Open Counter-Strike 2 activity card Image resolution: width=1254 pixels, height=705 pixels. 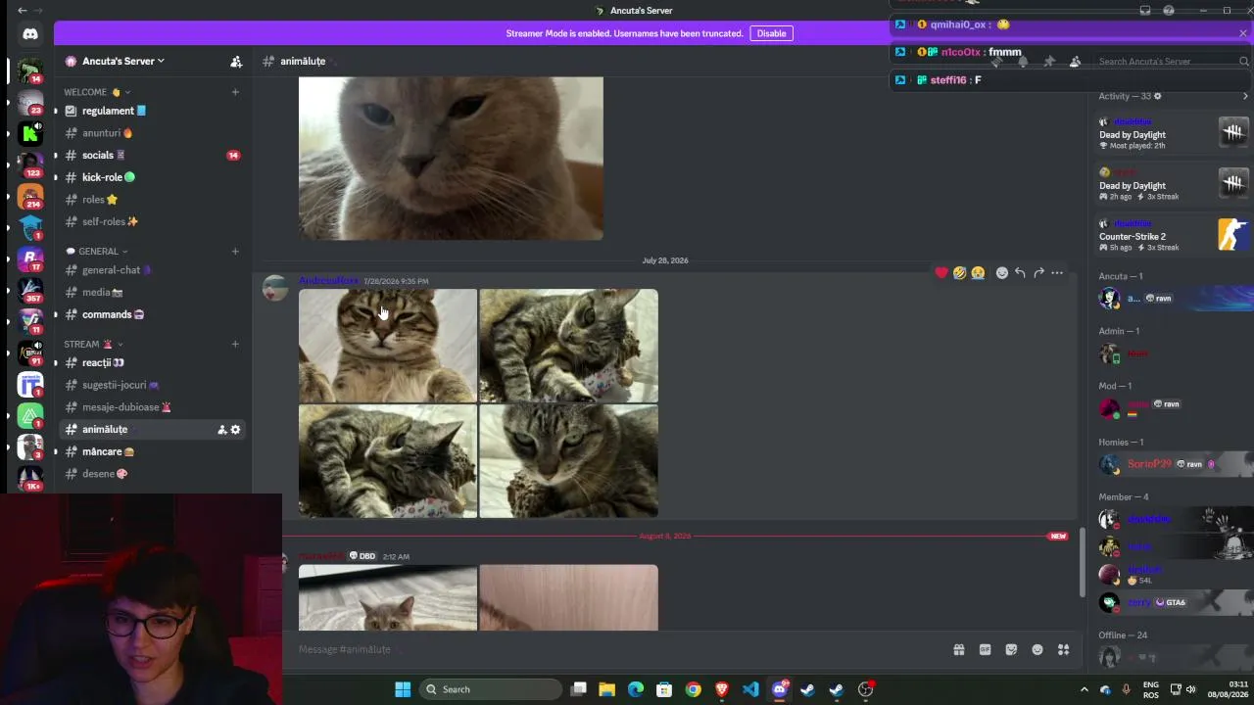click(1174, 235)
